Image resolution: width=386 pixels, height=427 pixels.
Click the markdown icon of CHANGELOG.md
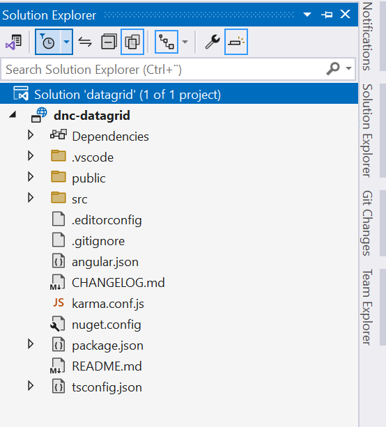pyautogui.click(x=57, y=282)
